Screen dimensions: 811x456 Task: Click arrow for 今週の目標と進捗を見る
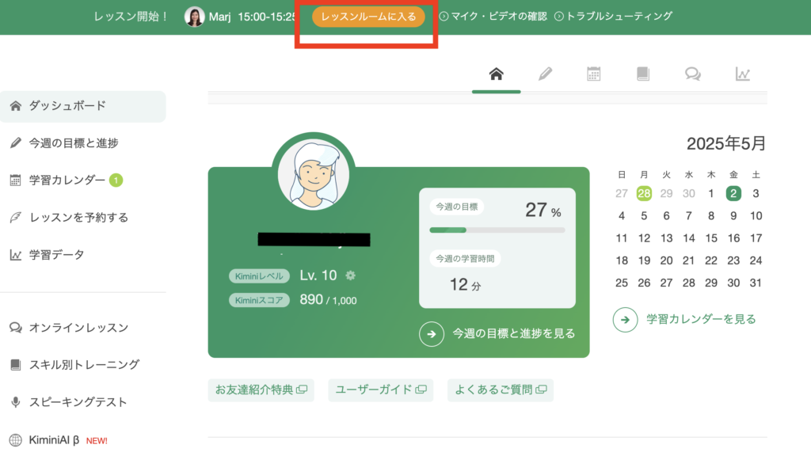pos(432,334)
